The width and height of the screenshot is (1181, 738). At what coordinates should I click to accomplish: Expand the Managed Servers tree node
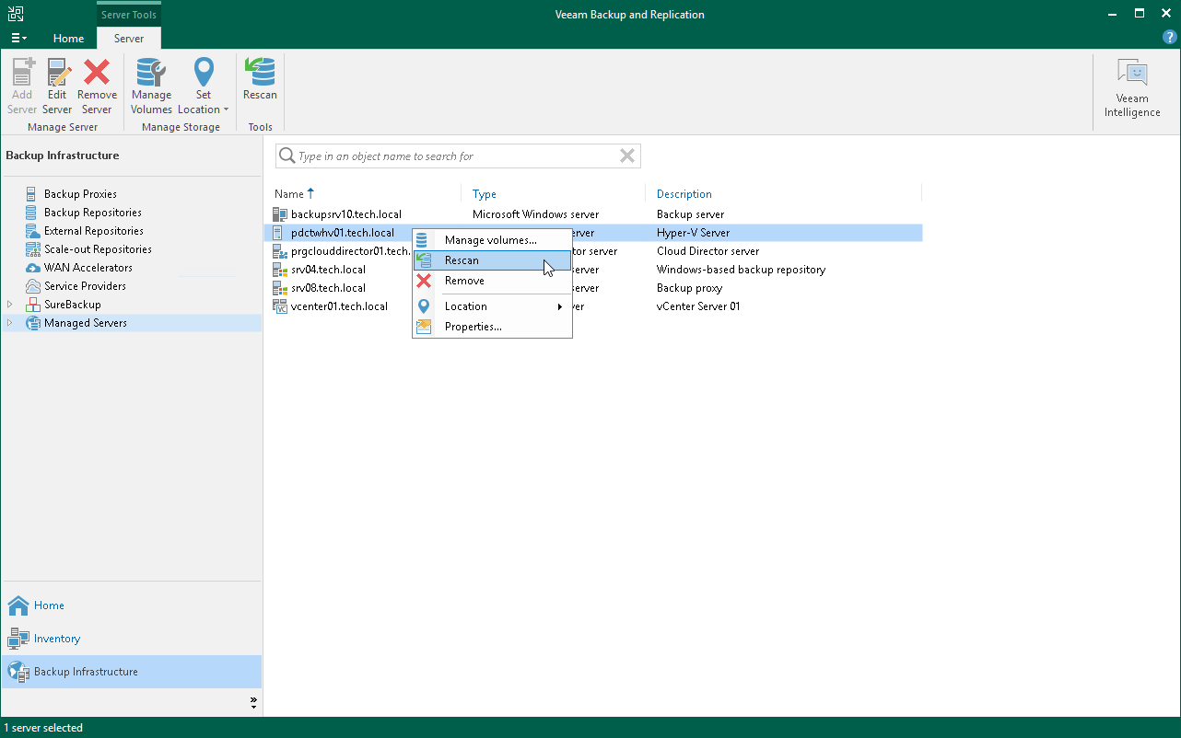pos(10,323)
